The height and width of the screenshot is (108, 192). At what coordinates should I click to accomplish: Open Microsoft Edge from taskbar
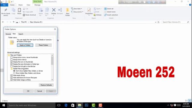66,105
